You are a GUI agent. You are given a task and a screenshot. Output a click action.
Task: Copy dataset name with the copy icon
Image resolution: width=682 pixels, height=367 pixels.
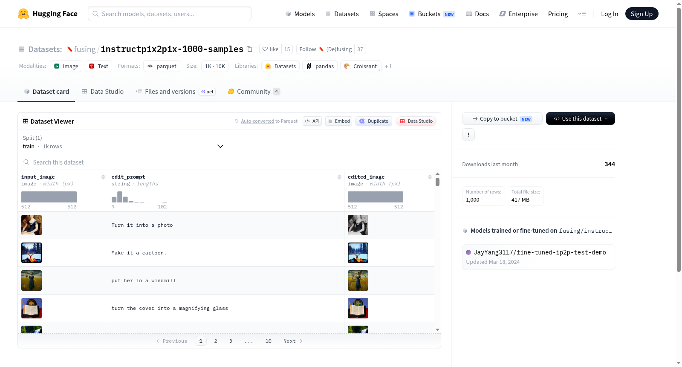coord(250,49)
